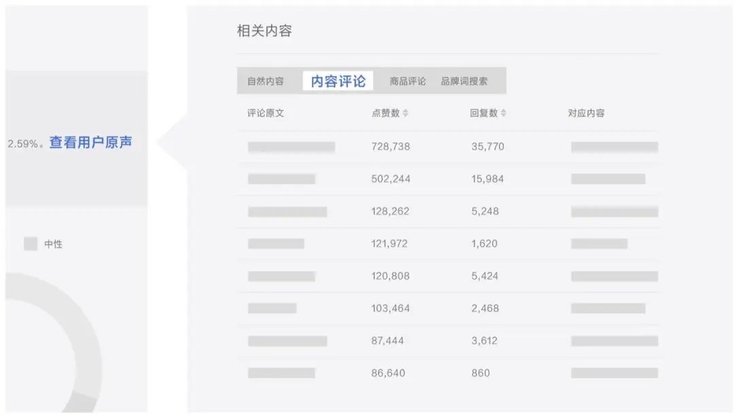Screen dimensions: 734x418
Task: Click the 对应内容 column header
Action: tap(587, 114)
